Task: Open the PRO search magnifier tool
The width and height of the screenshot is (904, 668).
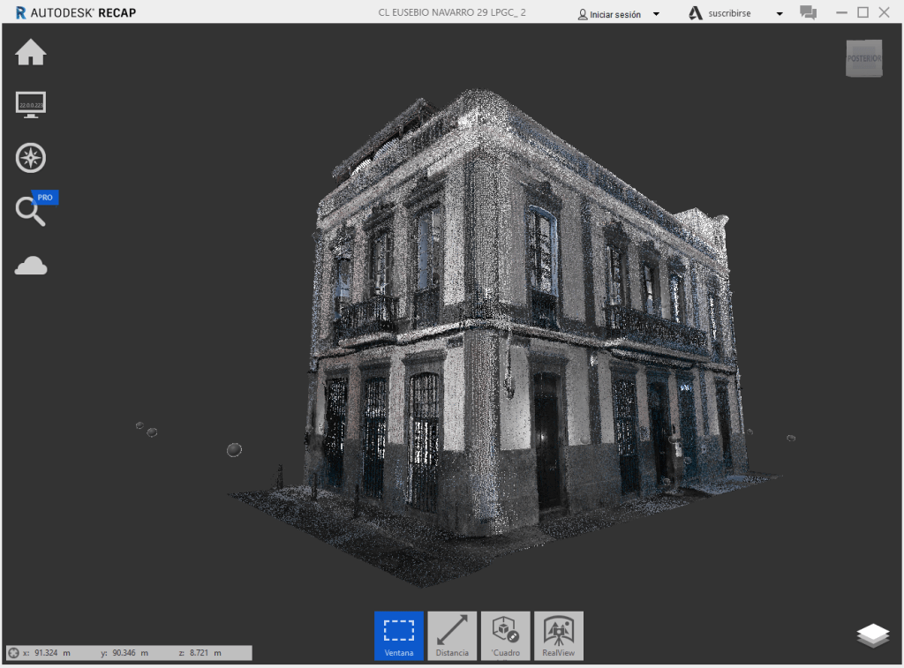Action: 31,212
